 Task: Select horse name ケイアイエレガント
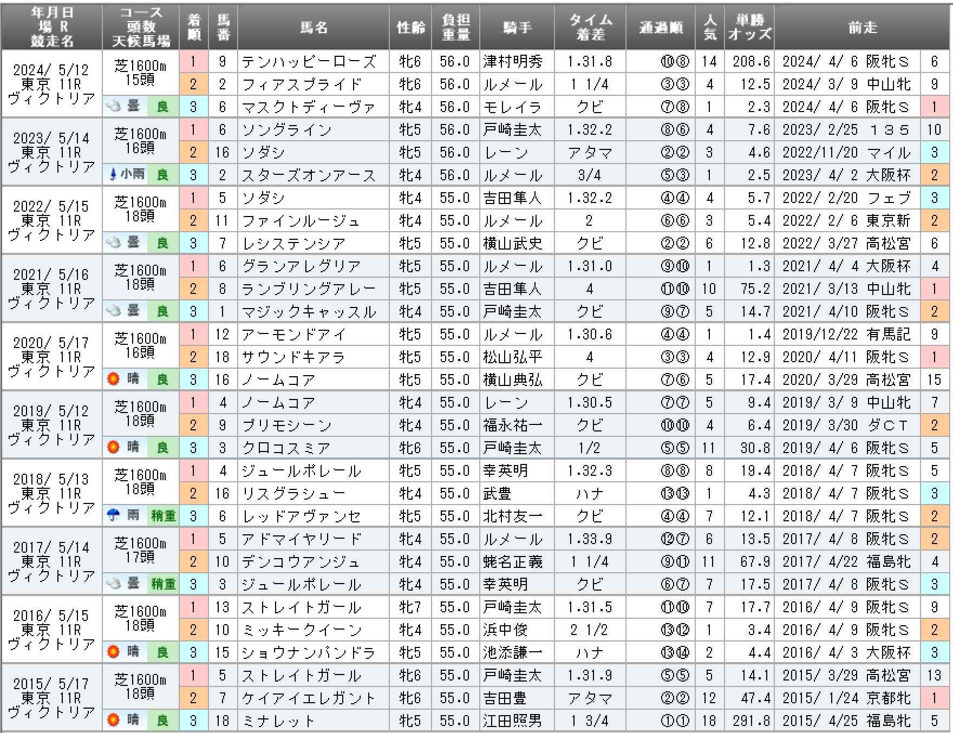tap(309, 698)
